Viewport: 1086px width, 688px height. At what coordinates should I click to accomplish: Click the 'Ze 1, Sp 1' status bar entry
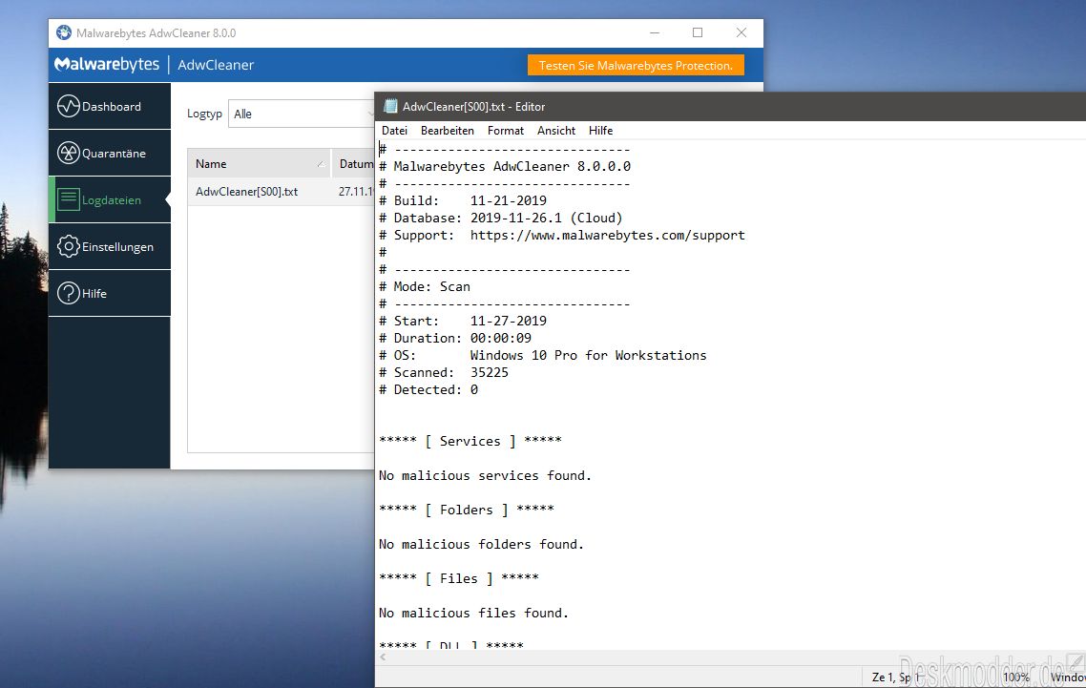click(x=897, y=677)
